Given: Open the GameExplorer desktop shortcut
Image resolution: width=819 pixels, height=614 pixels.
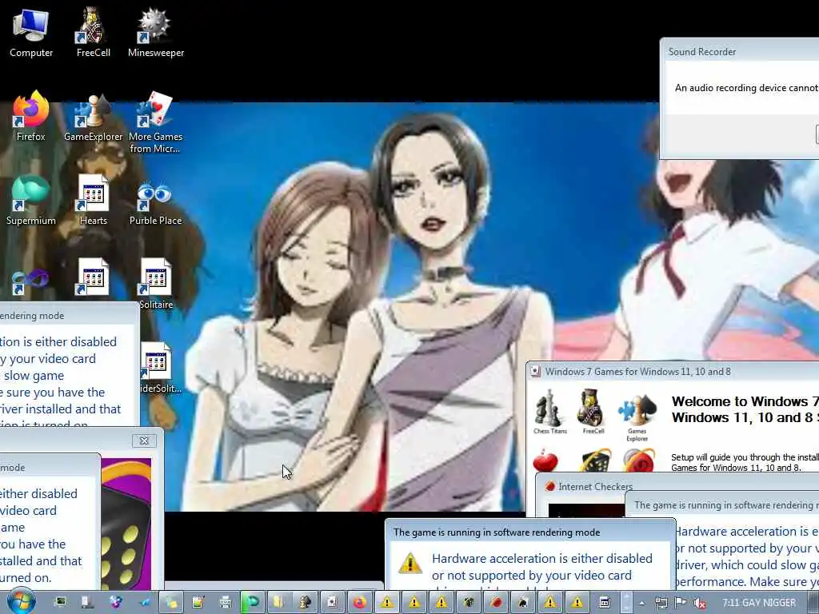Looking at the screenshot, I should tap(93, 117).
